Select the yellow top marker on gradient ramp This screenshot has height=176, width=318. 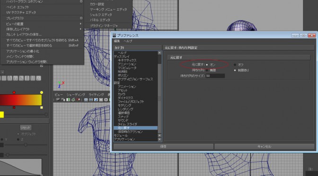(x=42, y=92)
